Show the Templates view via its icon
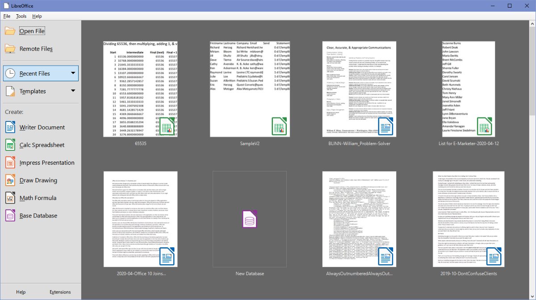 [11, 91]
